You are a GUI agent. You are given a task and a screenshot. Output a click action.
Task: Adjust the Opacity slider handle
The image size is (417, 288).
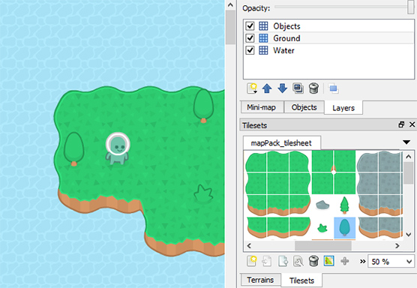coord(411,7)
